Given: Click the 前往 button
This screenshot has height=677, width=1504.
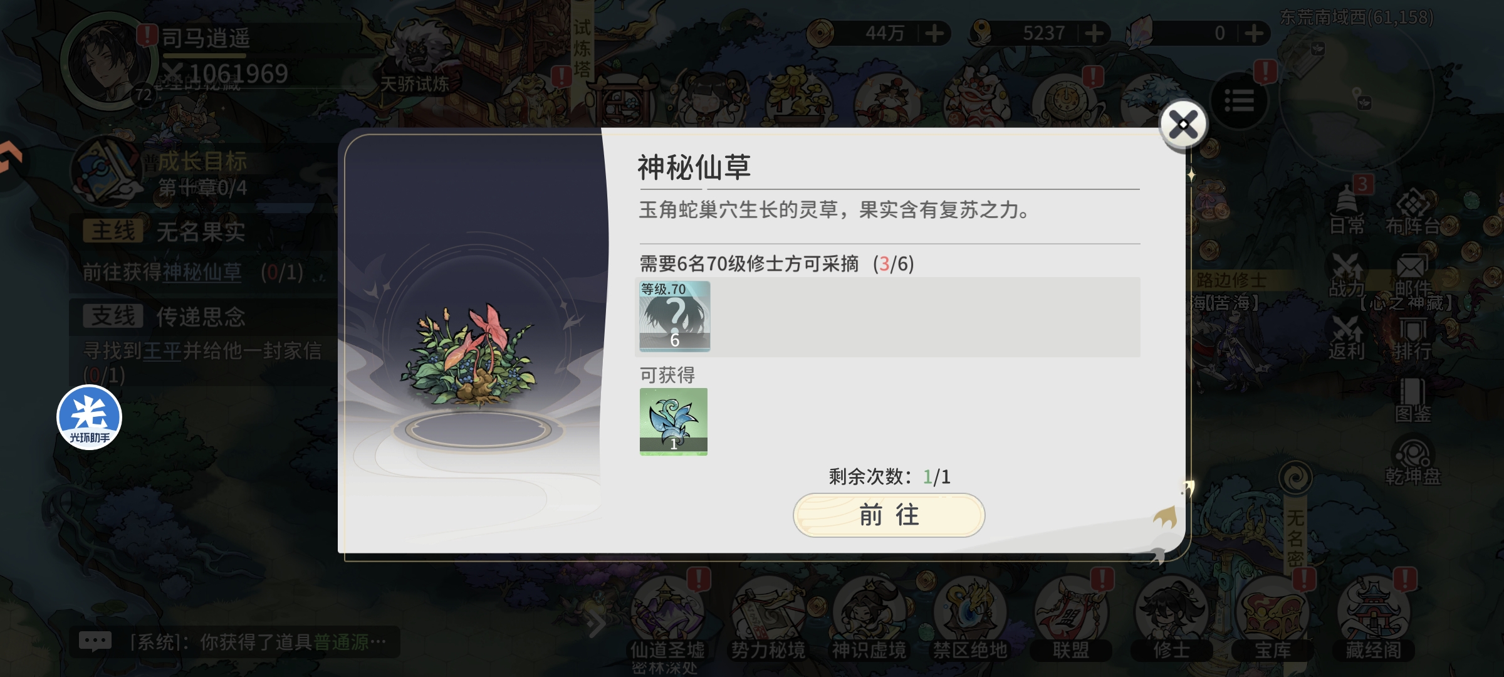Looking at the screenshot, I should point(889,515).
